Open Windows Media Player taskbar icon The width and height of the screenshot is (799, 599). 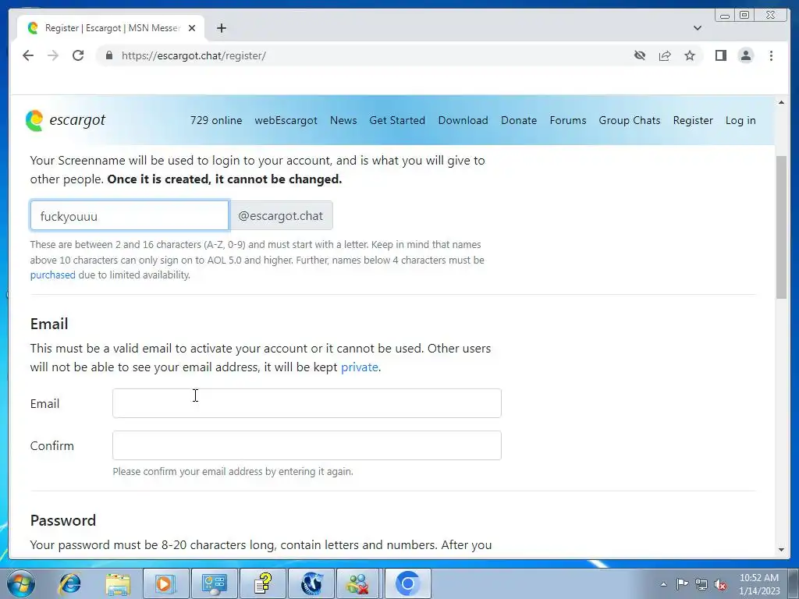pyautogui.click(x=165, y=583)
